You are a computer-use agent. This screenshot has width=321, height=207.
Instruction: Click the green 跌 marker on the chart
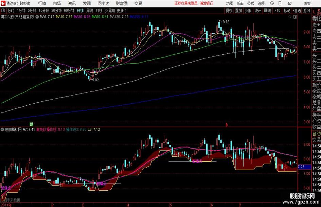[x=31, y=124]
